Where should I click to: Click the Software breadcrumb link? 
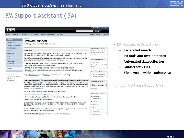[26, 38]
